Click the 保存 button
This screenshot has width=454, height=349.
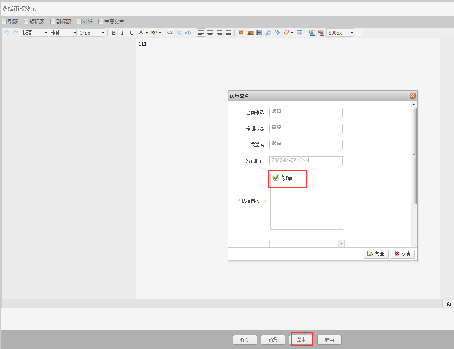[x=245, y=340]
